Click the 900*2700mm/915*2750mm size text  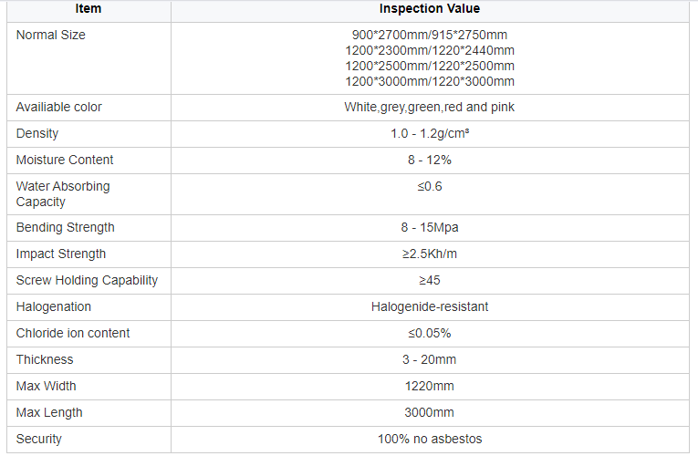(x=430, y=35)
